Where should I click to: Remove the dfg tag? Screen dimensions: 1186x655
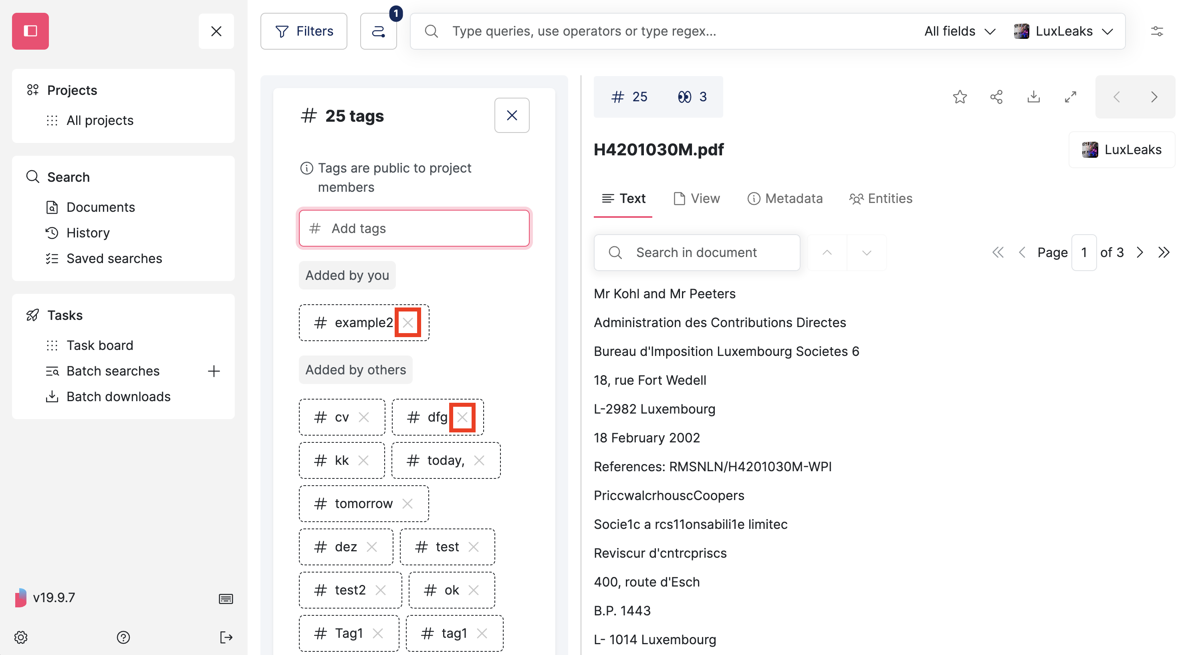tap(462, 417)
